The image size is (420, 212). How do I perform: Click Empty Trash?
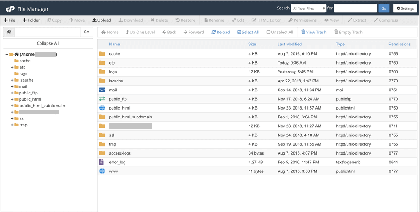click(348, 32)
